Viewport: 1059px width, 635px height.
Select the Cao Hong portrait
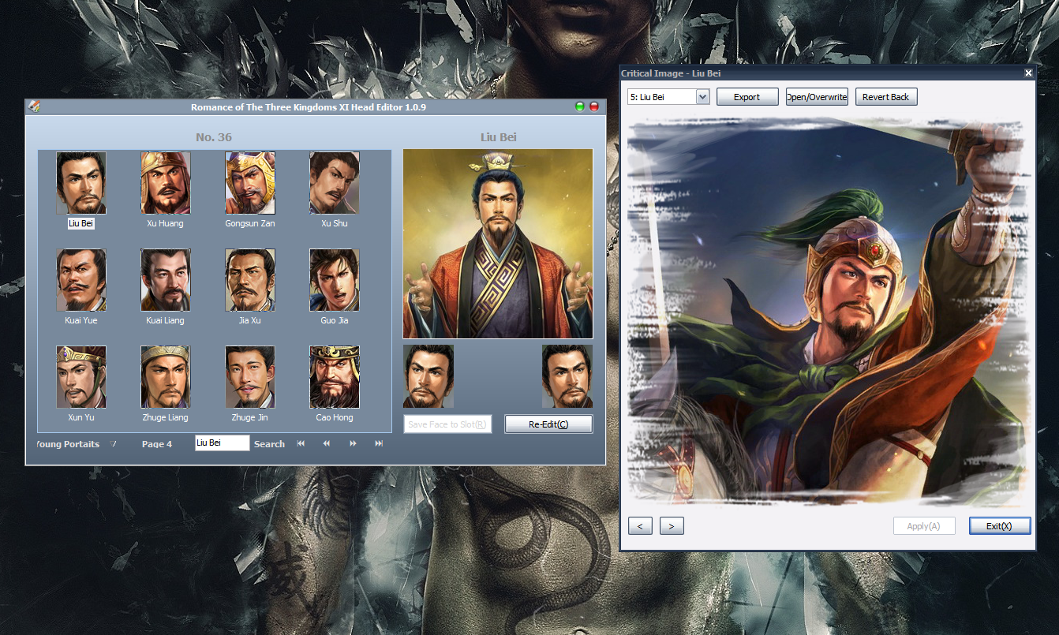(x=335, y=377)
